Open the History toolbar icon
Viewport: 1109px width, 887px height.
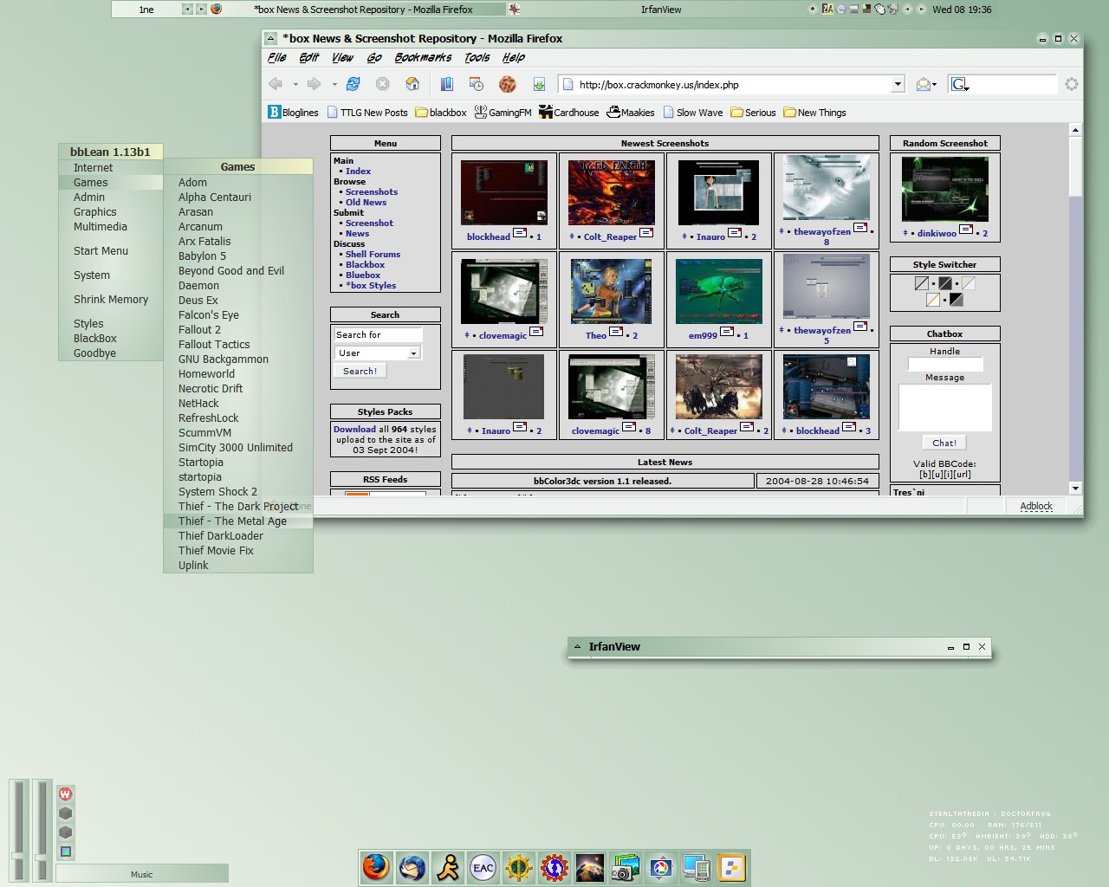click(x=477, y=84)
